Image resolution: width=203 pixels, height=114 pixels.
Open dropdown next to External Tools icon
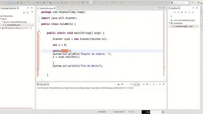54,3
